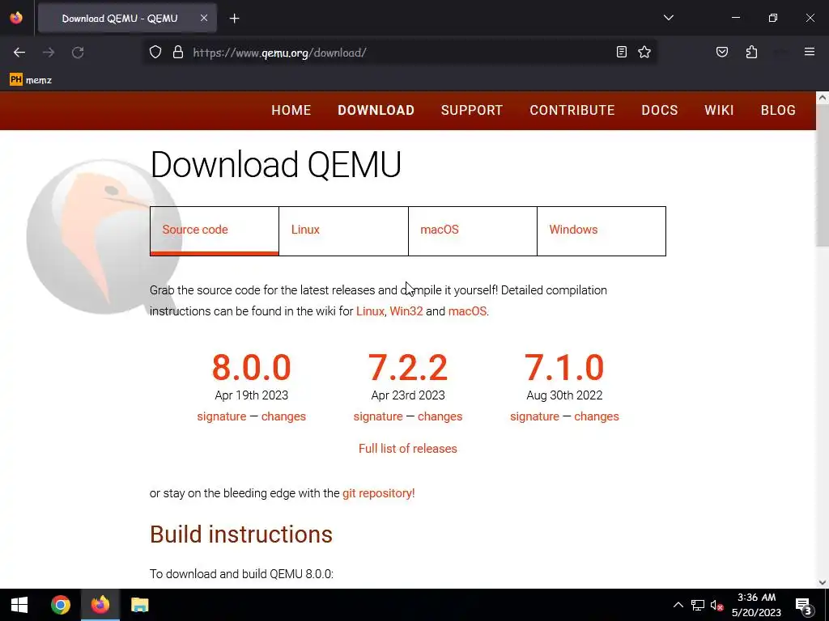Click the Firefox back arrow
Screen dimensions: 829x621
point(19,53)
